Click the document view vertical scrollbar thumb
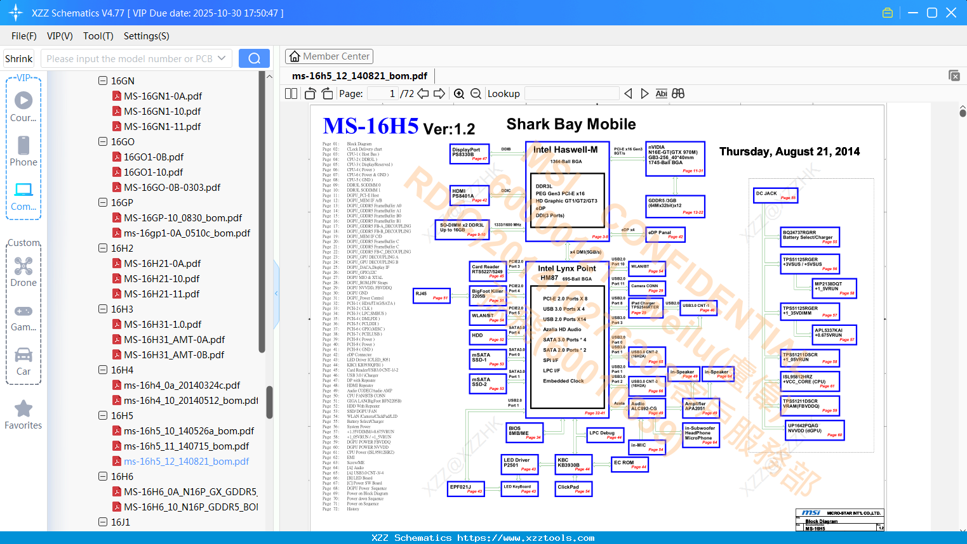 point(963,113)
